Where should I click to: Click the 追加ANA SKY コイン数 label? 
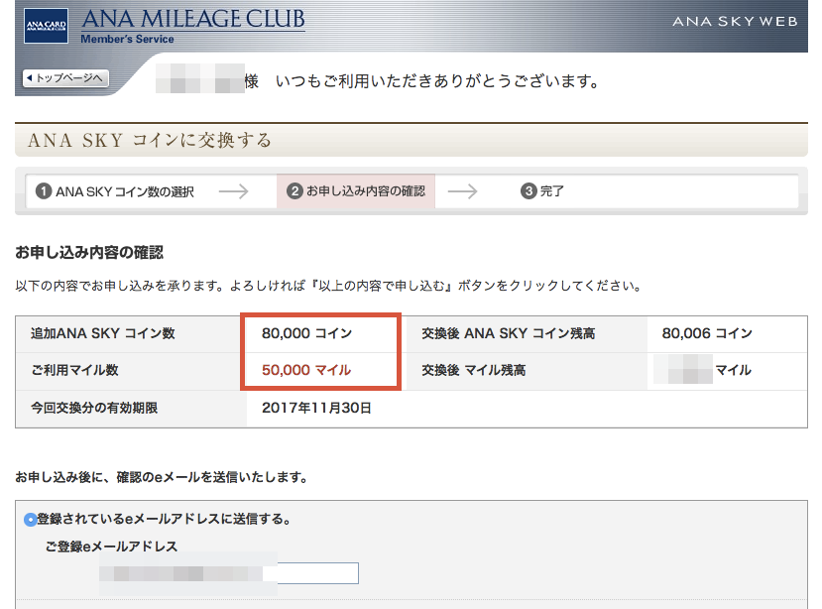[x=103, y=333]
